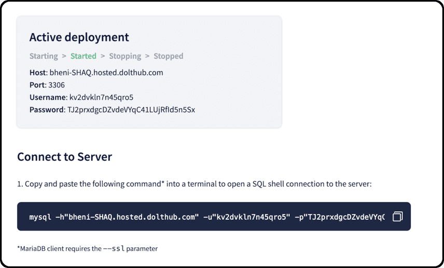444x268 pixels.
Task: Click the copy and paste instruction line
Action: point(194,184)
